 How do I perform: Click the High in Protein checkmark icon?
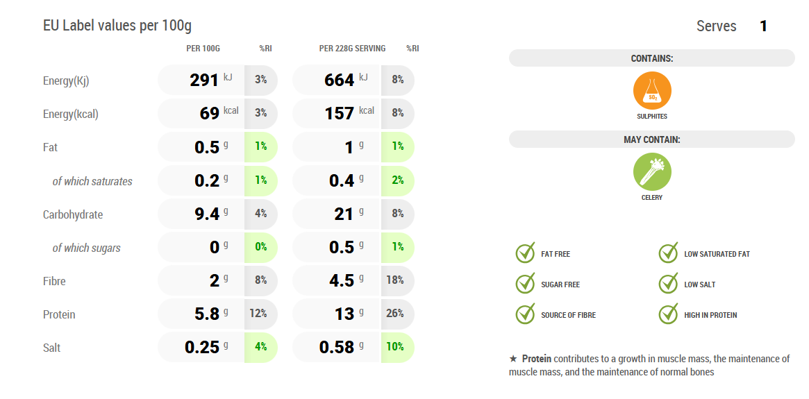[668, 314]
